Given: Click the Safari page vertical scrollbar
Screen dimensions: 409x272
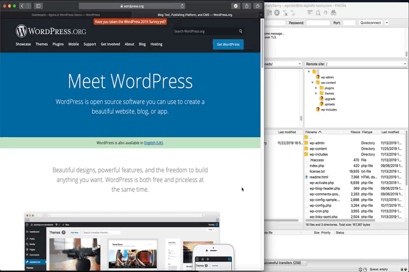Looking at the screenshot, I should pos(262,44).
